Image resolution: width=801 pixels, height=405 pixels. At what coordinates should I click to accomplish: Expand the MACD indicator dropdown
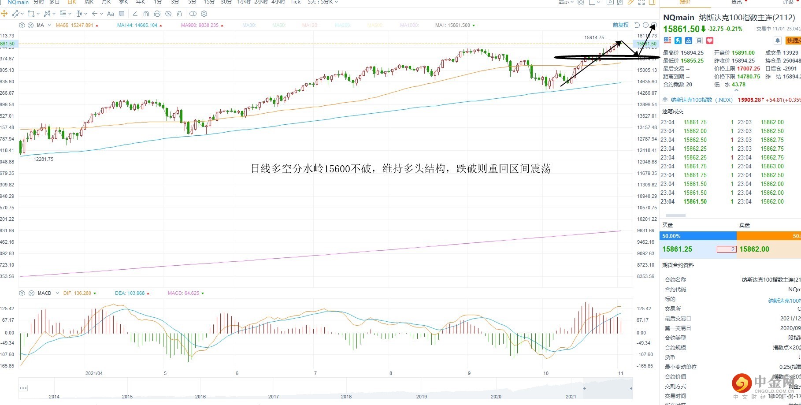coord(57,293)
